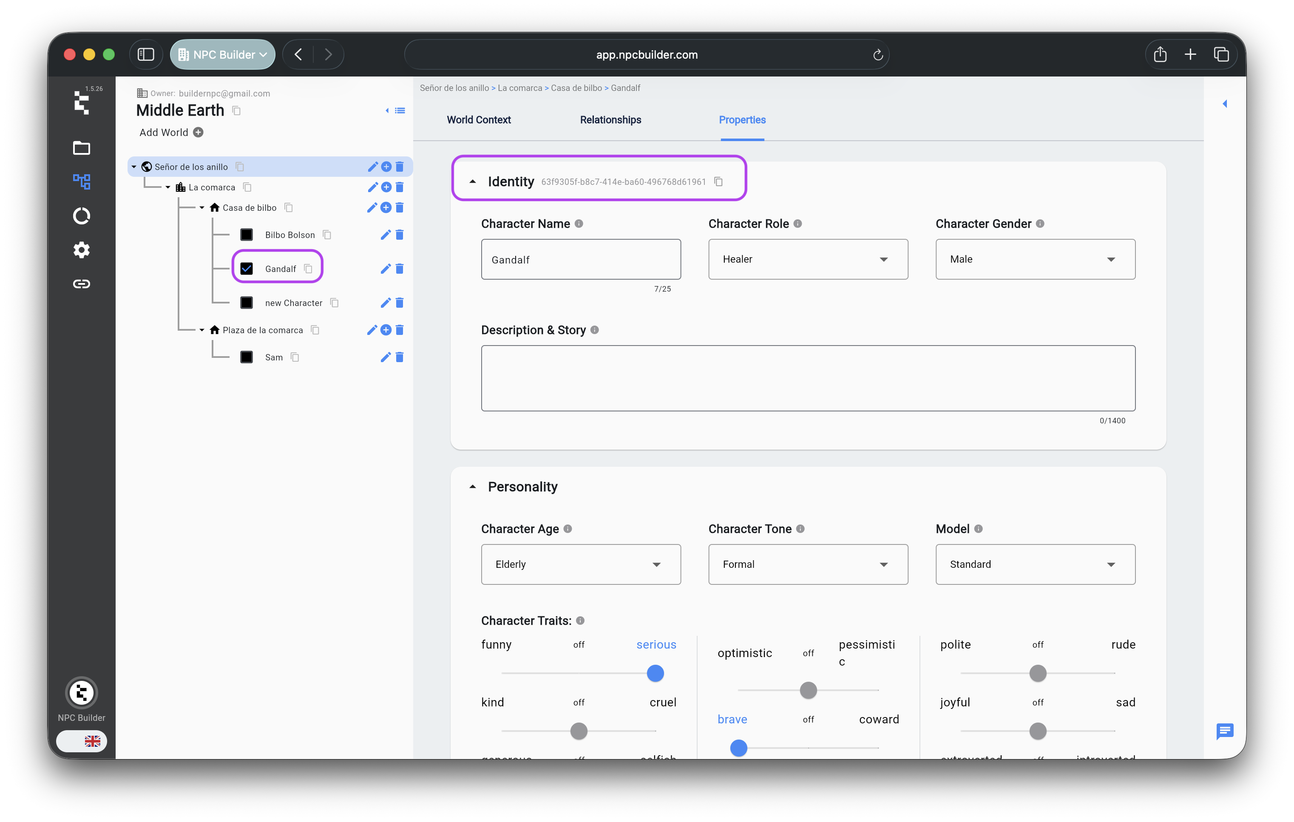This screenshot has height=822, width=1294.
Task: Uncheck the Gandalf checkbox
Action: [x=247, y=269]
